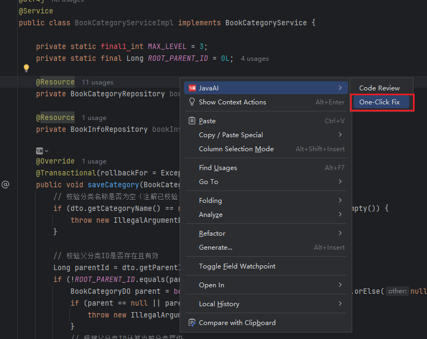Open the Go To submenu
Viewport: 427px width, 339px height.
[340, 182]
